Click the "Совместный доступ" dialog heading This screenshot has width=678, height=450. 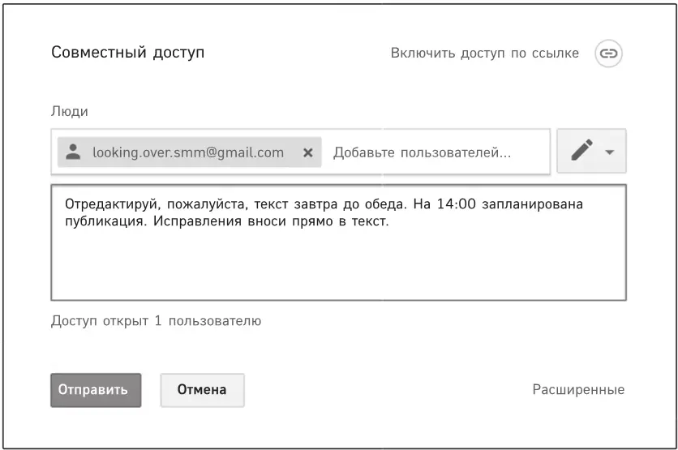pos(128,53)
